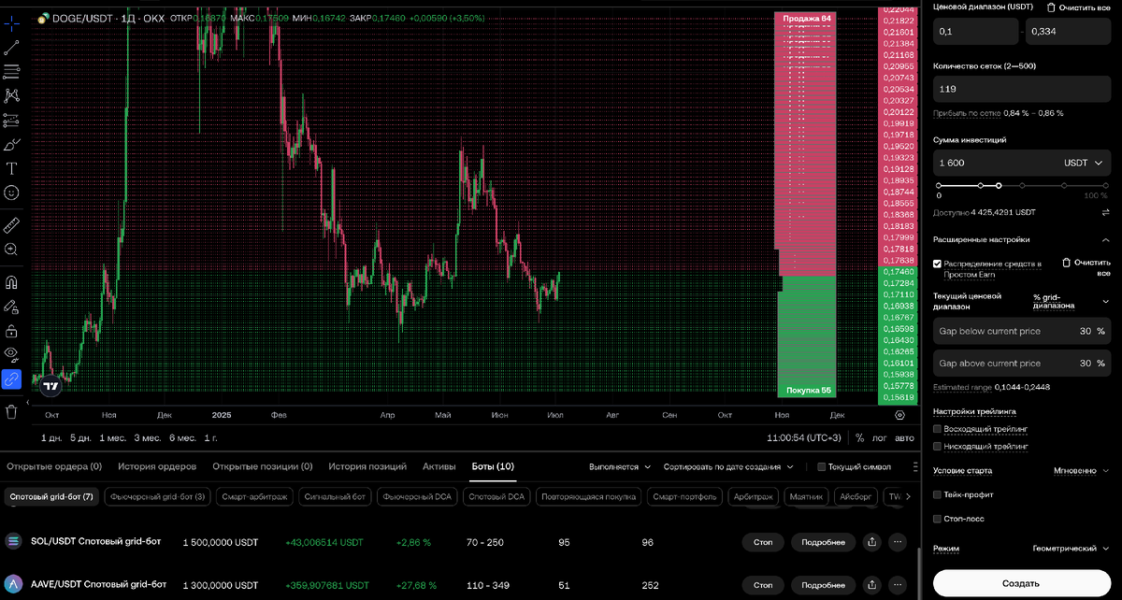The width and height of the screenshot is (1122, 600).
Task: Open Выполняется status filter dropdown
Action: click(619, 466)
